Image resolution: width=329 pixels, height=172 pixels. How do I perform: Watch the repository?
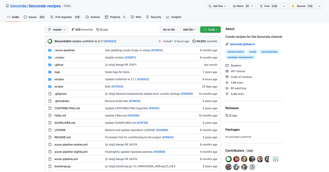(241, 6)
